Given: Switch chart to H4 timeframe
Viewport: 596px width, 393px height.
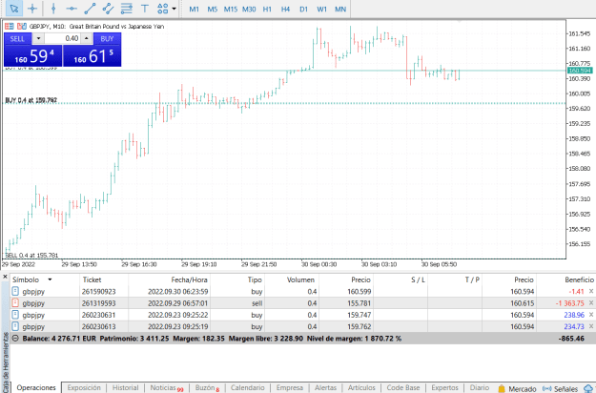Looking at the screenshot, I should 285,10.
